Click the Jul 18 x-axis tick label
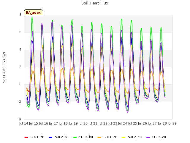This screenshot has width=190, height=143. (63, 123)
